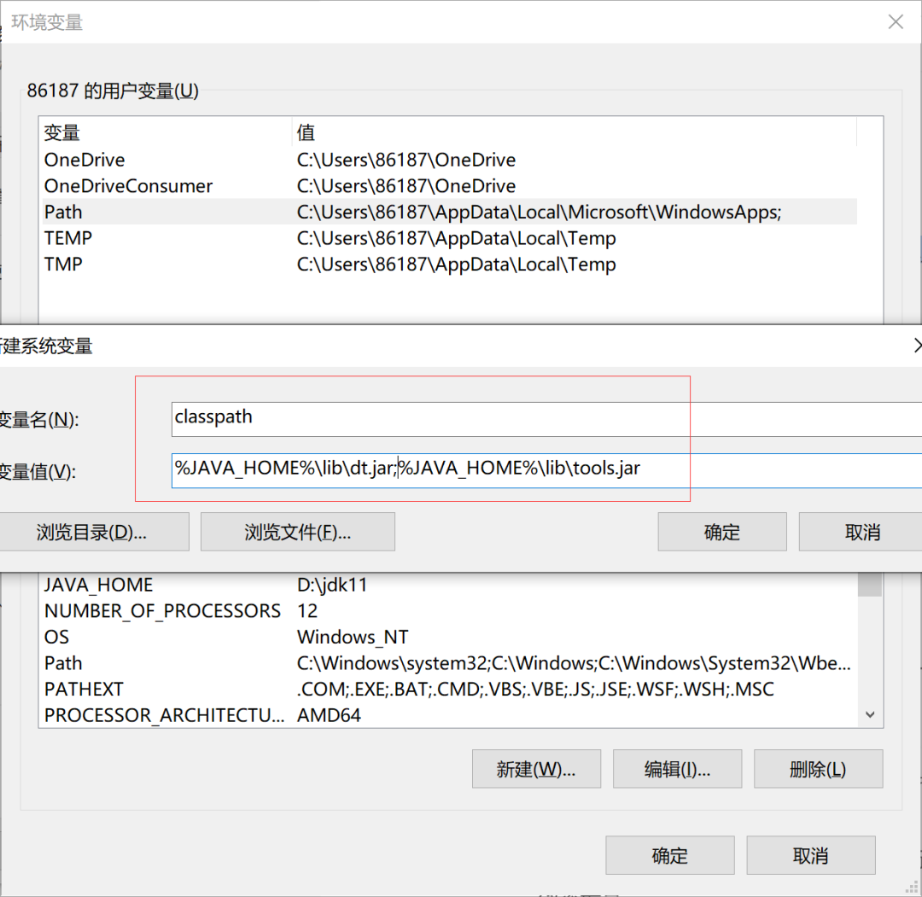The width and height of the screenshot is (922, 897).
Task: Select the OneDriveConsumer variable row
Action: click(448, 186)
